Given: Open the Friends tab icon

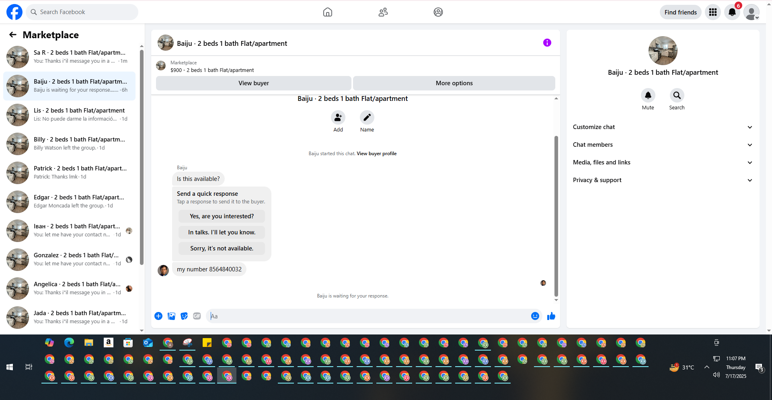Looking at the screenshot, I should click(x=383, y=12).
